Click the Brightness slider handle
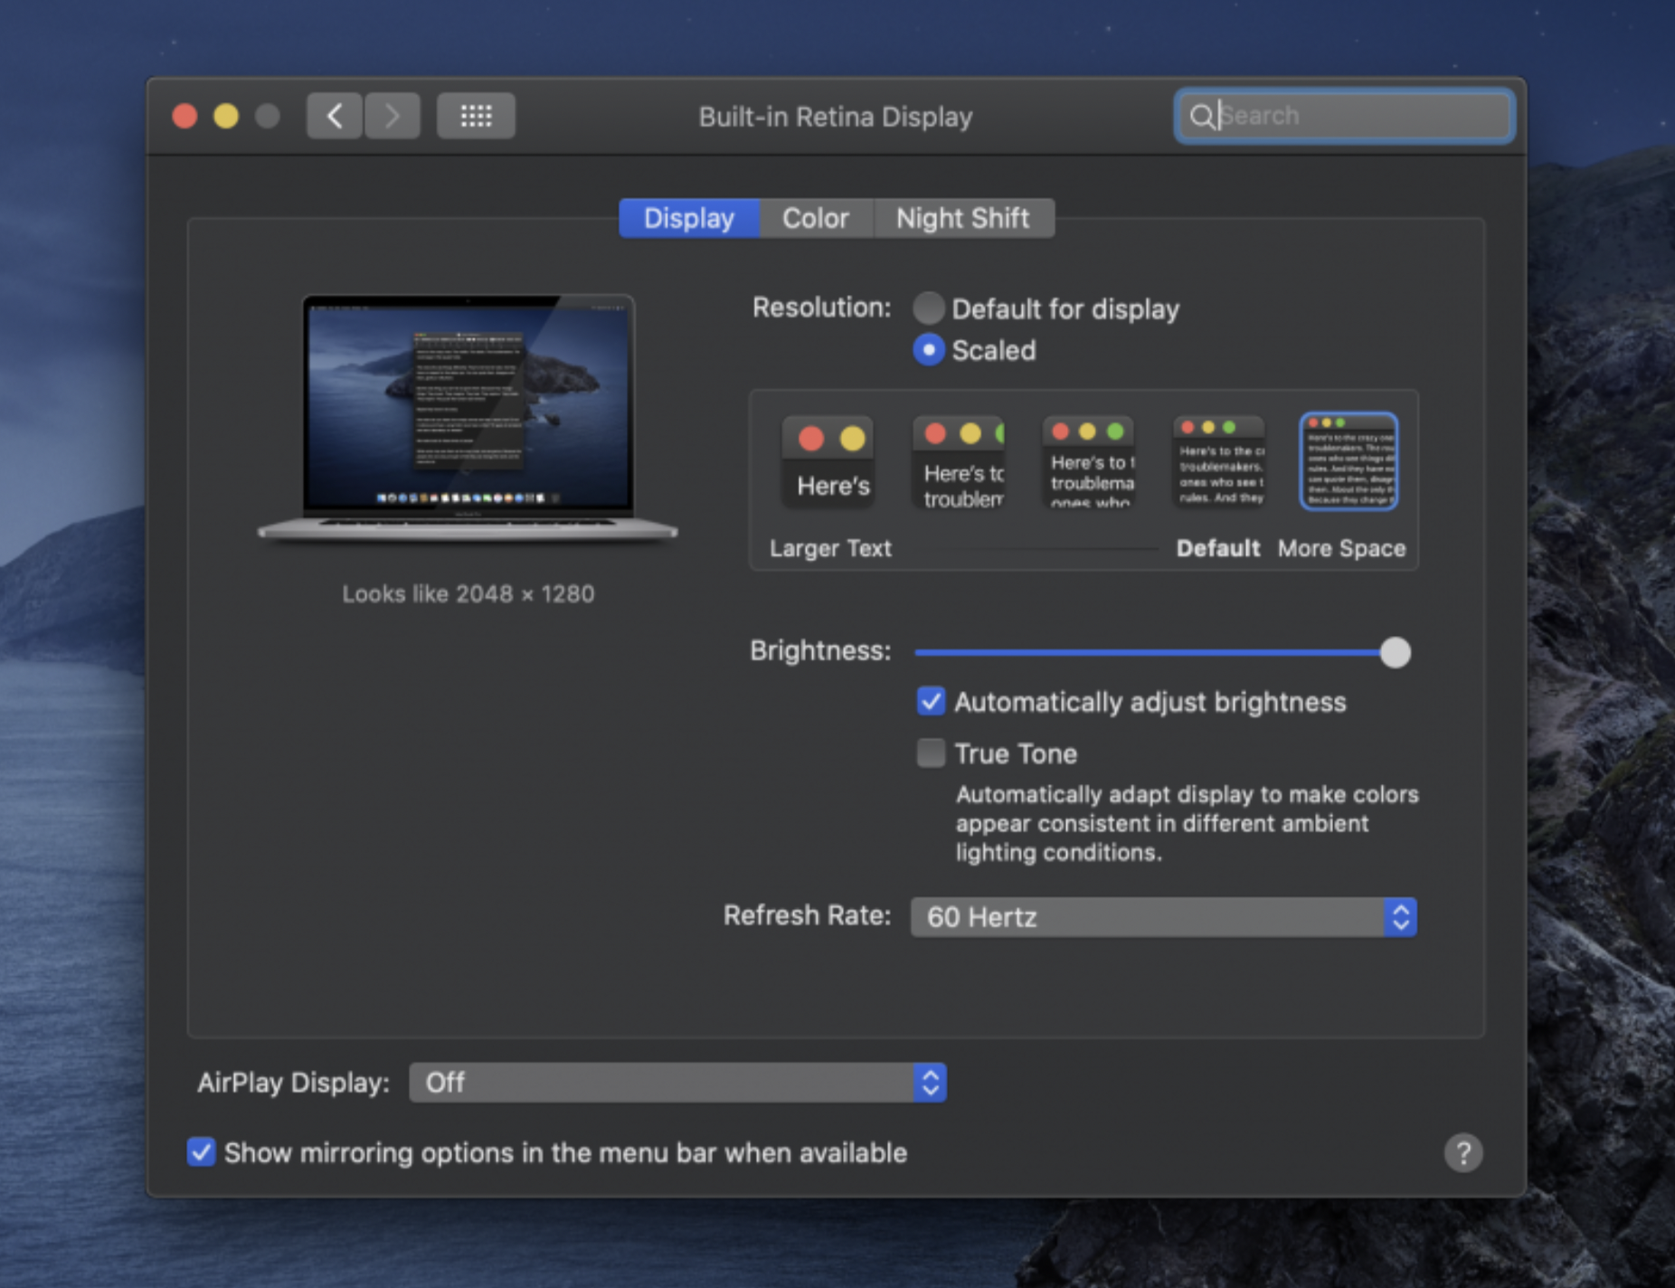Viewport: 1675px width, 1288px height. (1395, 652)
